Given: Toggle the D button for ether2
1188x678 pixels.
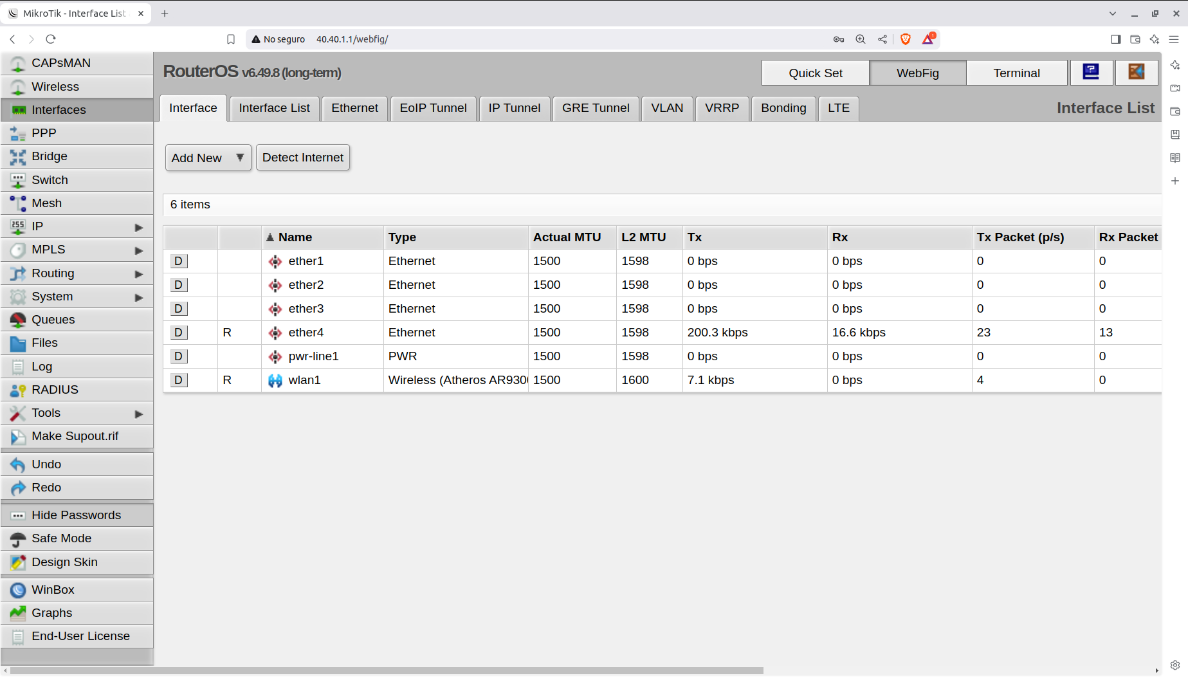Looking at the screenshot, I should coord(179,285).
